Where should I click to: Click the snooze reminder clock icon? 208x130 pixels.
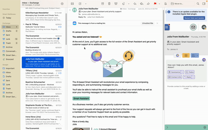pyautogui.click(x=123, y=4)
